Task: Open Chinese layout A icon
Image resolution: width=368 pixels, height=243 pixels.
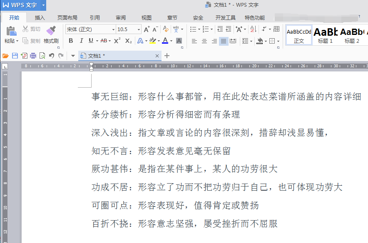Action: (x=239, y=29)
